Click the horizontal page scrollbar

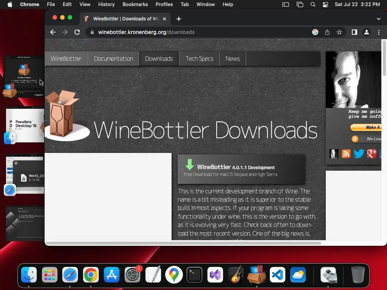tap(183, 243)
